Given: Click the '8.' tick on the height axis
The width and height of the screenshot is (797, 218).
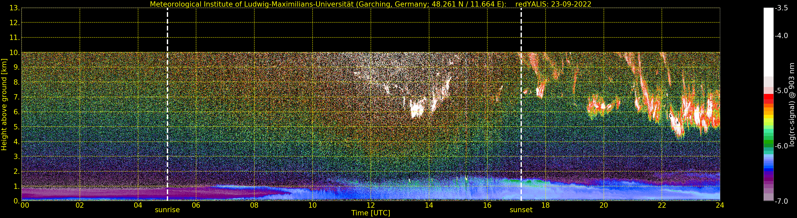Looking at the screenshot, I should (x=17, y=82).
